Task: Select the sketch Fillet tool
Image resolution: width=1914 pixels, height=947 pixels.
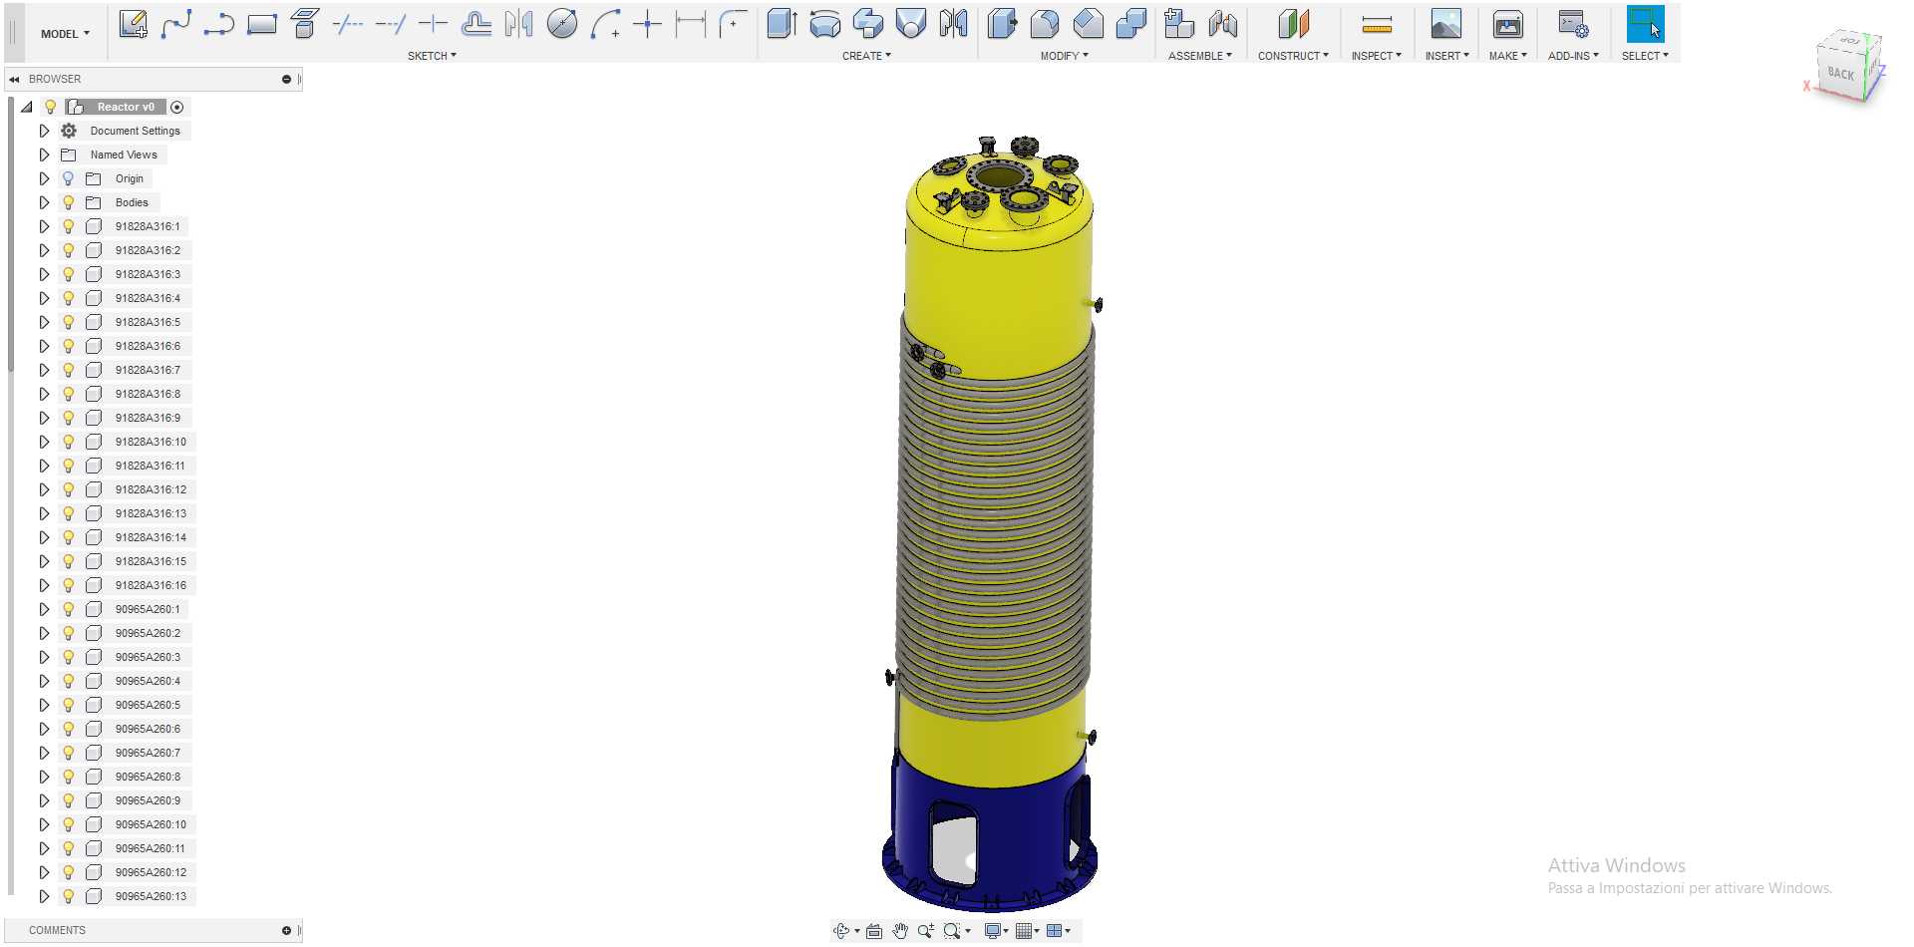Action: coord(733,24)
